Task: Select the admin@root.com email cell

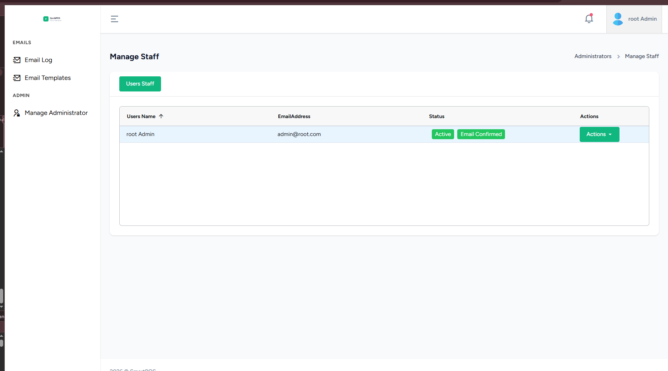Action: point(299,134)
